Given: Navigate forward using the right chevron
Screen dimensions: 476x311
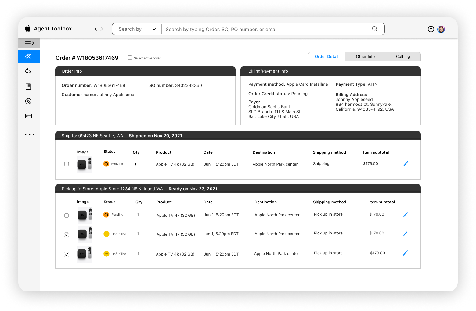Looking at the screenshot, I should click(102, 29).
